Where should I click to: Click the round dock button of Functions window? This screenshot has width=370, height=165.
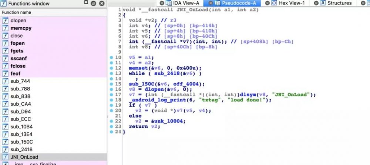pos(93,4)
